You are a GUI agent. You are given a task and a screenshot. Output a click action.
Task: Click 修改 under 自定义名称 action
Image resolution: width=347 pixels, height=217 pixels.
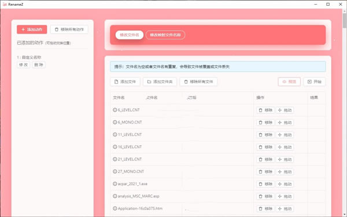coord(24,65)
